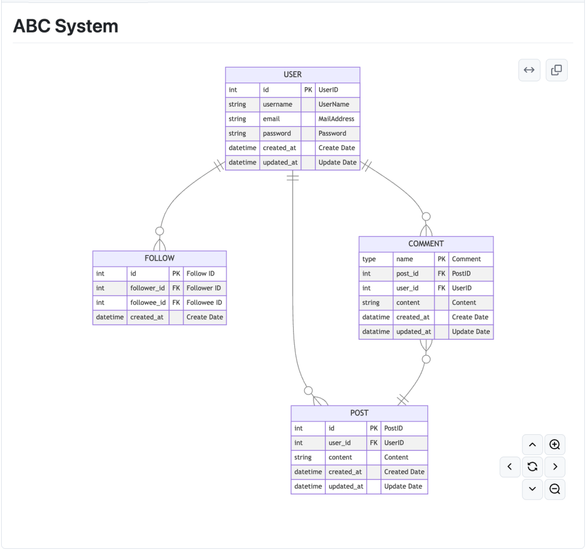This screenshot has height=550, width=586.
Task: Pan the diagram up
Action: point(532,445)
